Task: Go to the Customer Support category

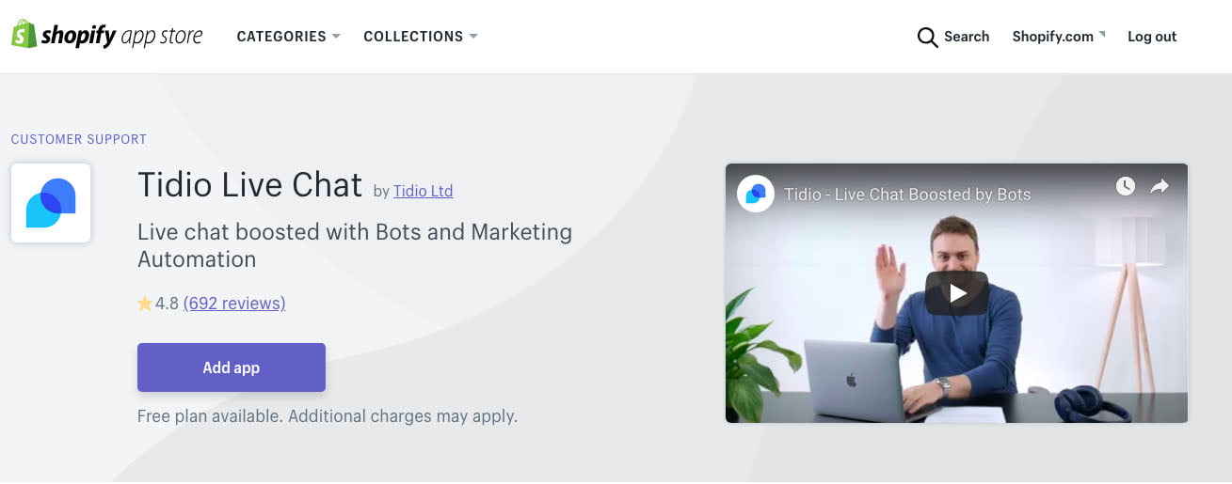Action: [x=79, y=139]
